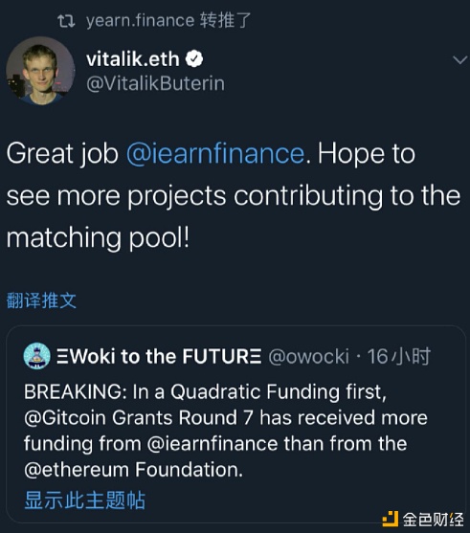Click @iearnfinance inside the quoted tweet
This screenshot has width=470, height=533.
tap(213, 444)
